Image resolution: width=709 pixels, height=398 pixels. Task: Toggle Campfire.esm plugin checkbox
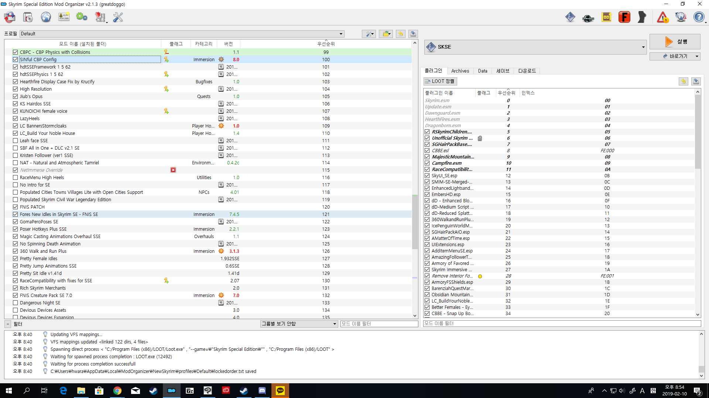click(x=427, y=163)
